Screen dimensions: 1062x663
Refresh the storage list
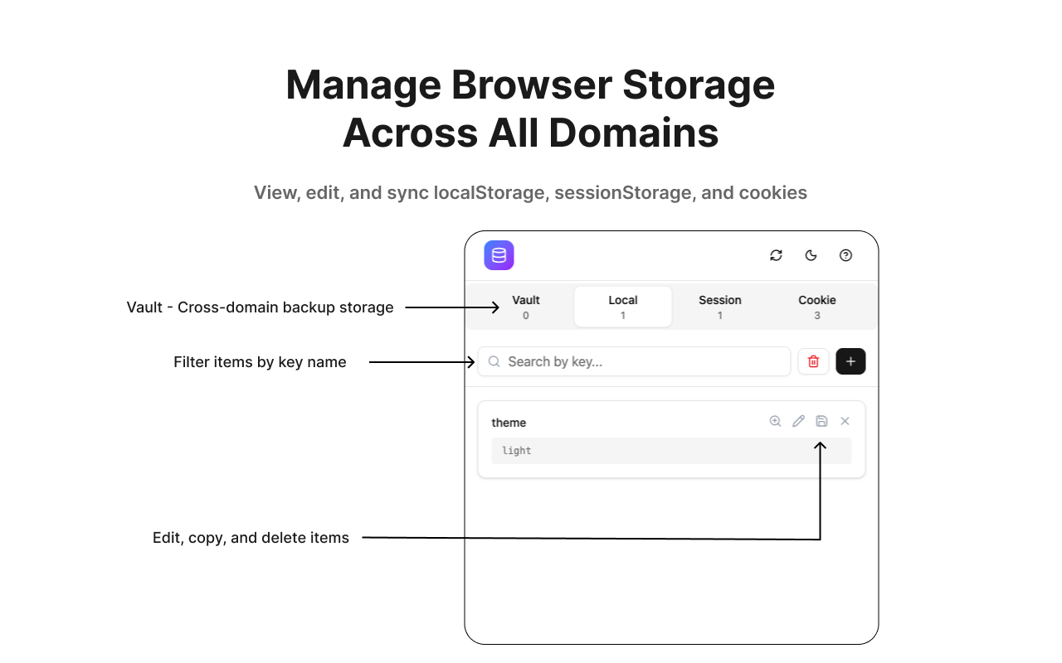(x=776, y=255)
